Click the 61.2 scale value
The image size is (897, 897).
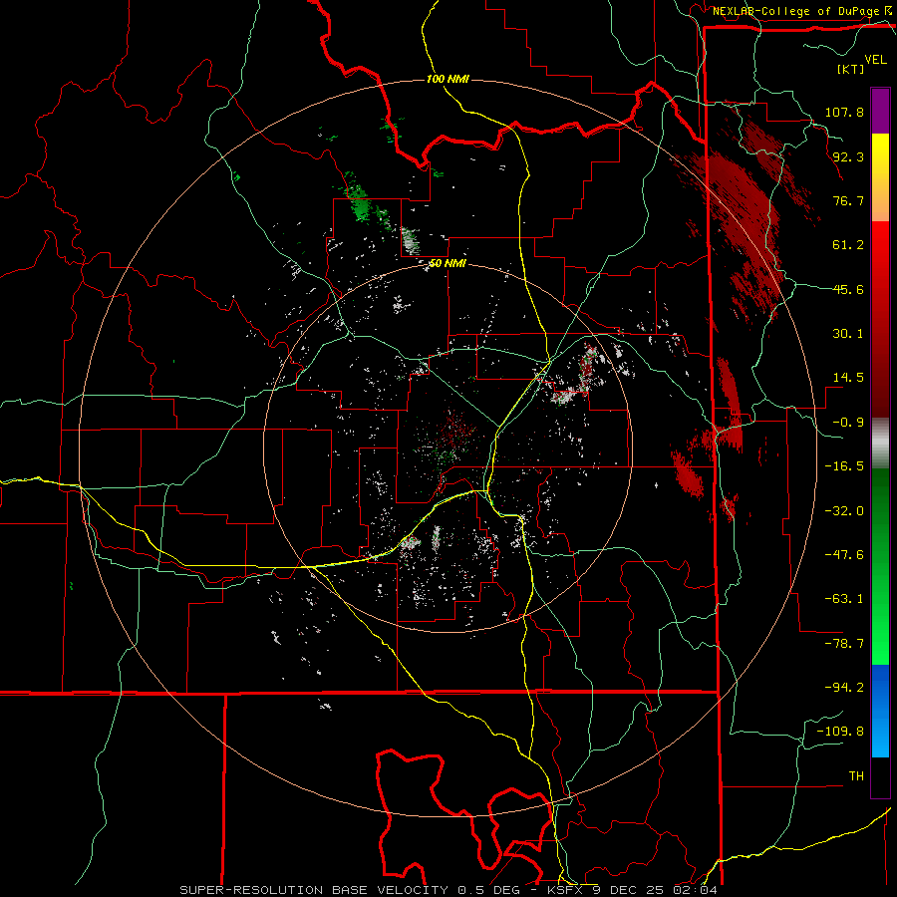[848, 245]
